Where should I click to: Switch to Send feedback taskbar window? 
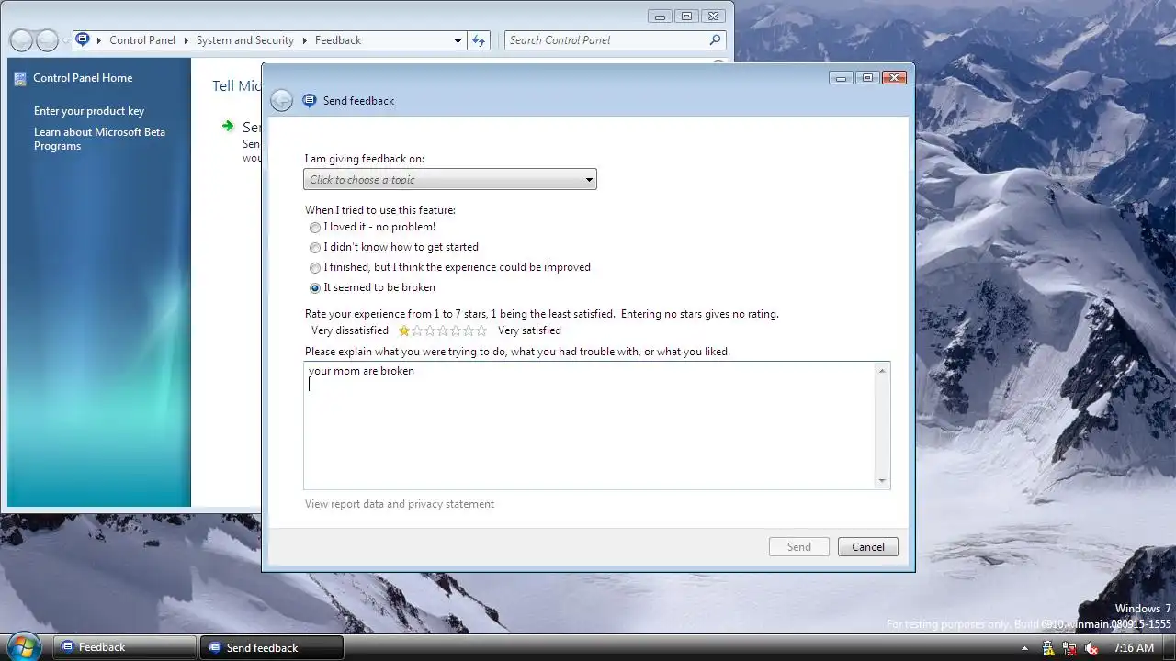coord(272,647)
